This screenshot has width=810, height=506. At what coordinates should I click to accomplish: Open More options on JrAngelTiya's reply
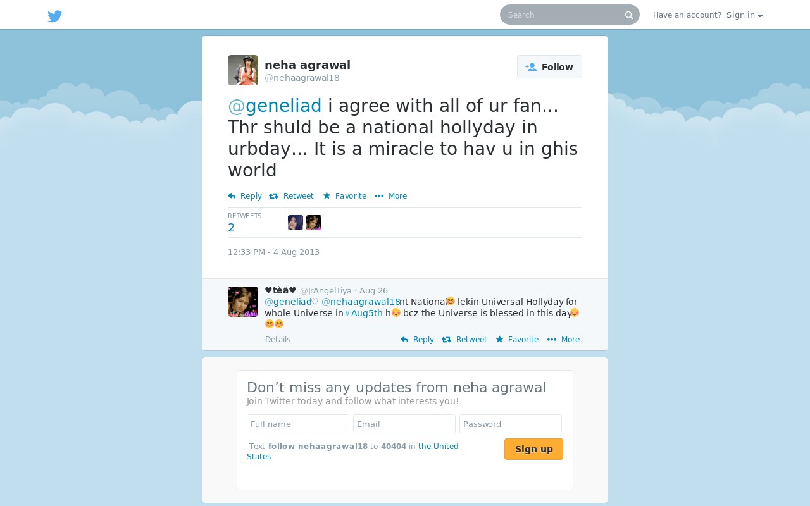563,340
